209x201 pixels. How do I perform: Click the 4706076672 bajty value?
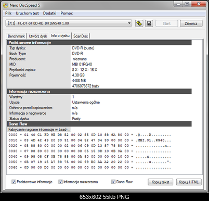86,86
